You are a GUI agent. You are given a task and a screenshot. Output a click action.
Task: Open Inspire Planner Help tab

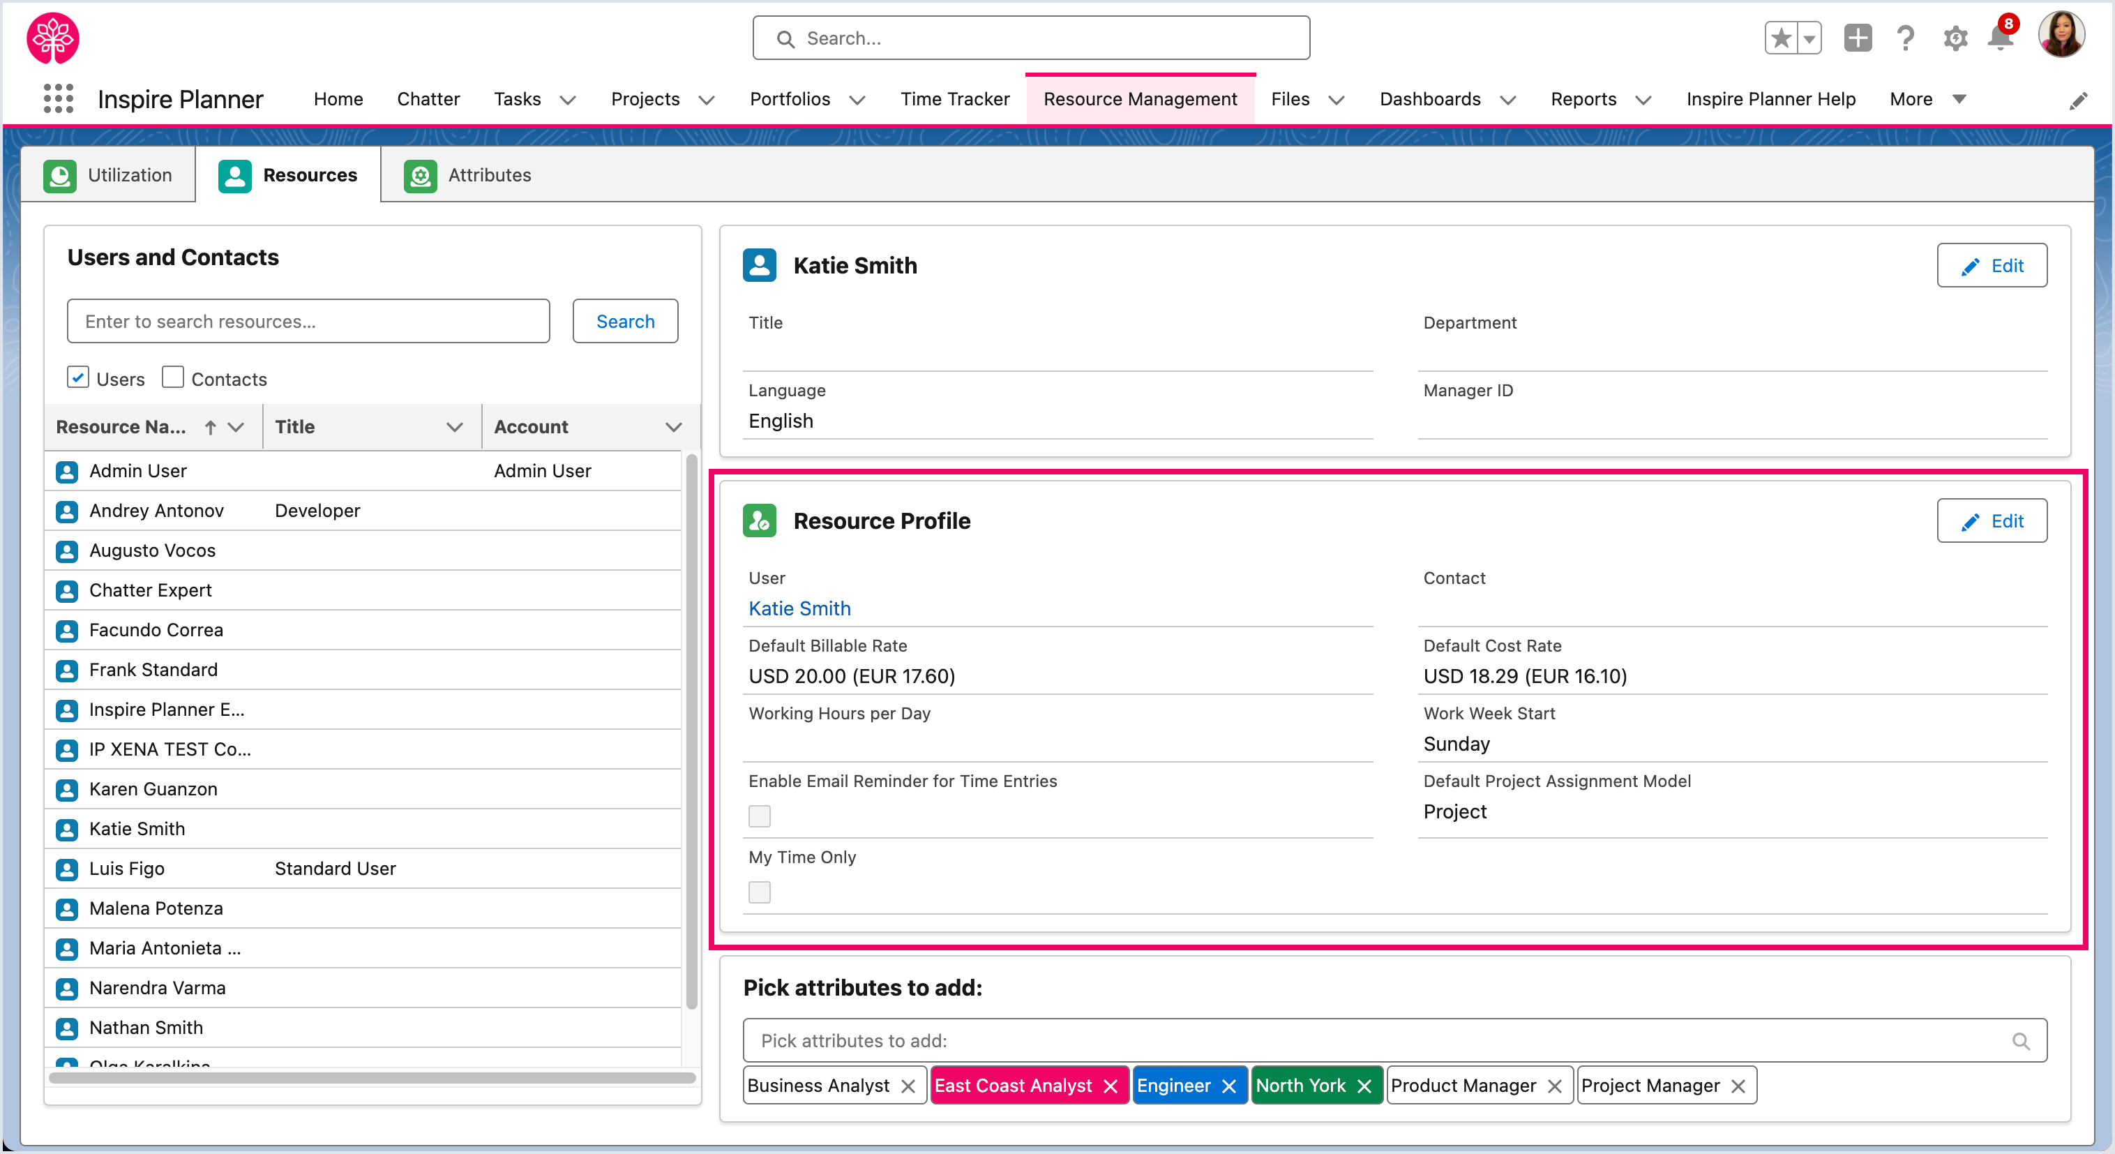(1770, 98)
